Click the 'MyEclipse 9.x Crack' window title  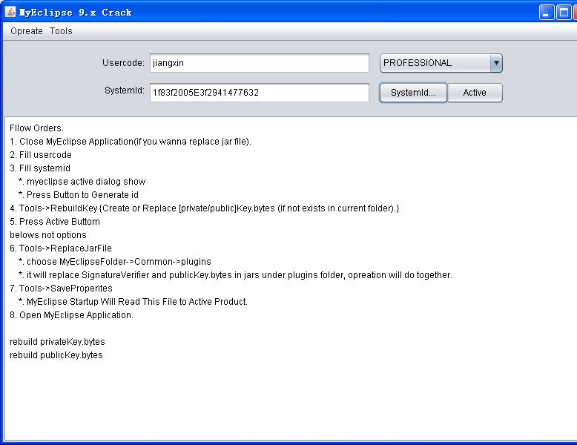click(x=76, y=13)
